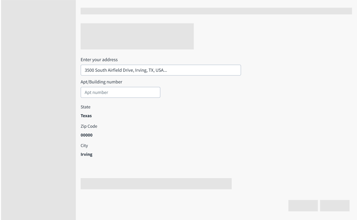Click the 'State' label
357x220 pixels.
coord(85,107)
